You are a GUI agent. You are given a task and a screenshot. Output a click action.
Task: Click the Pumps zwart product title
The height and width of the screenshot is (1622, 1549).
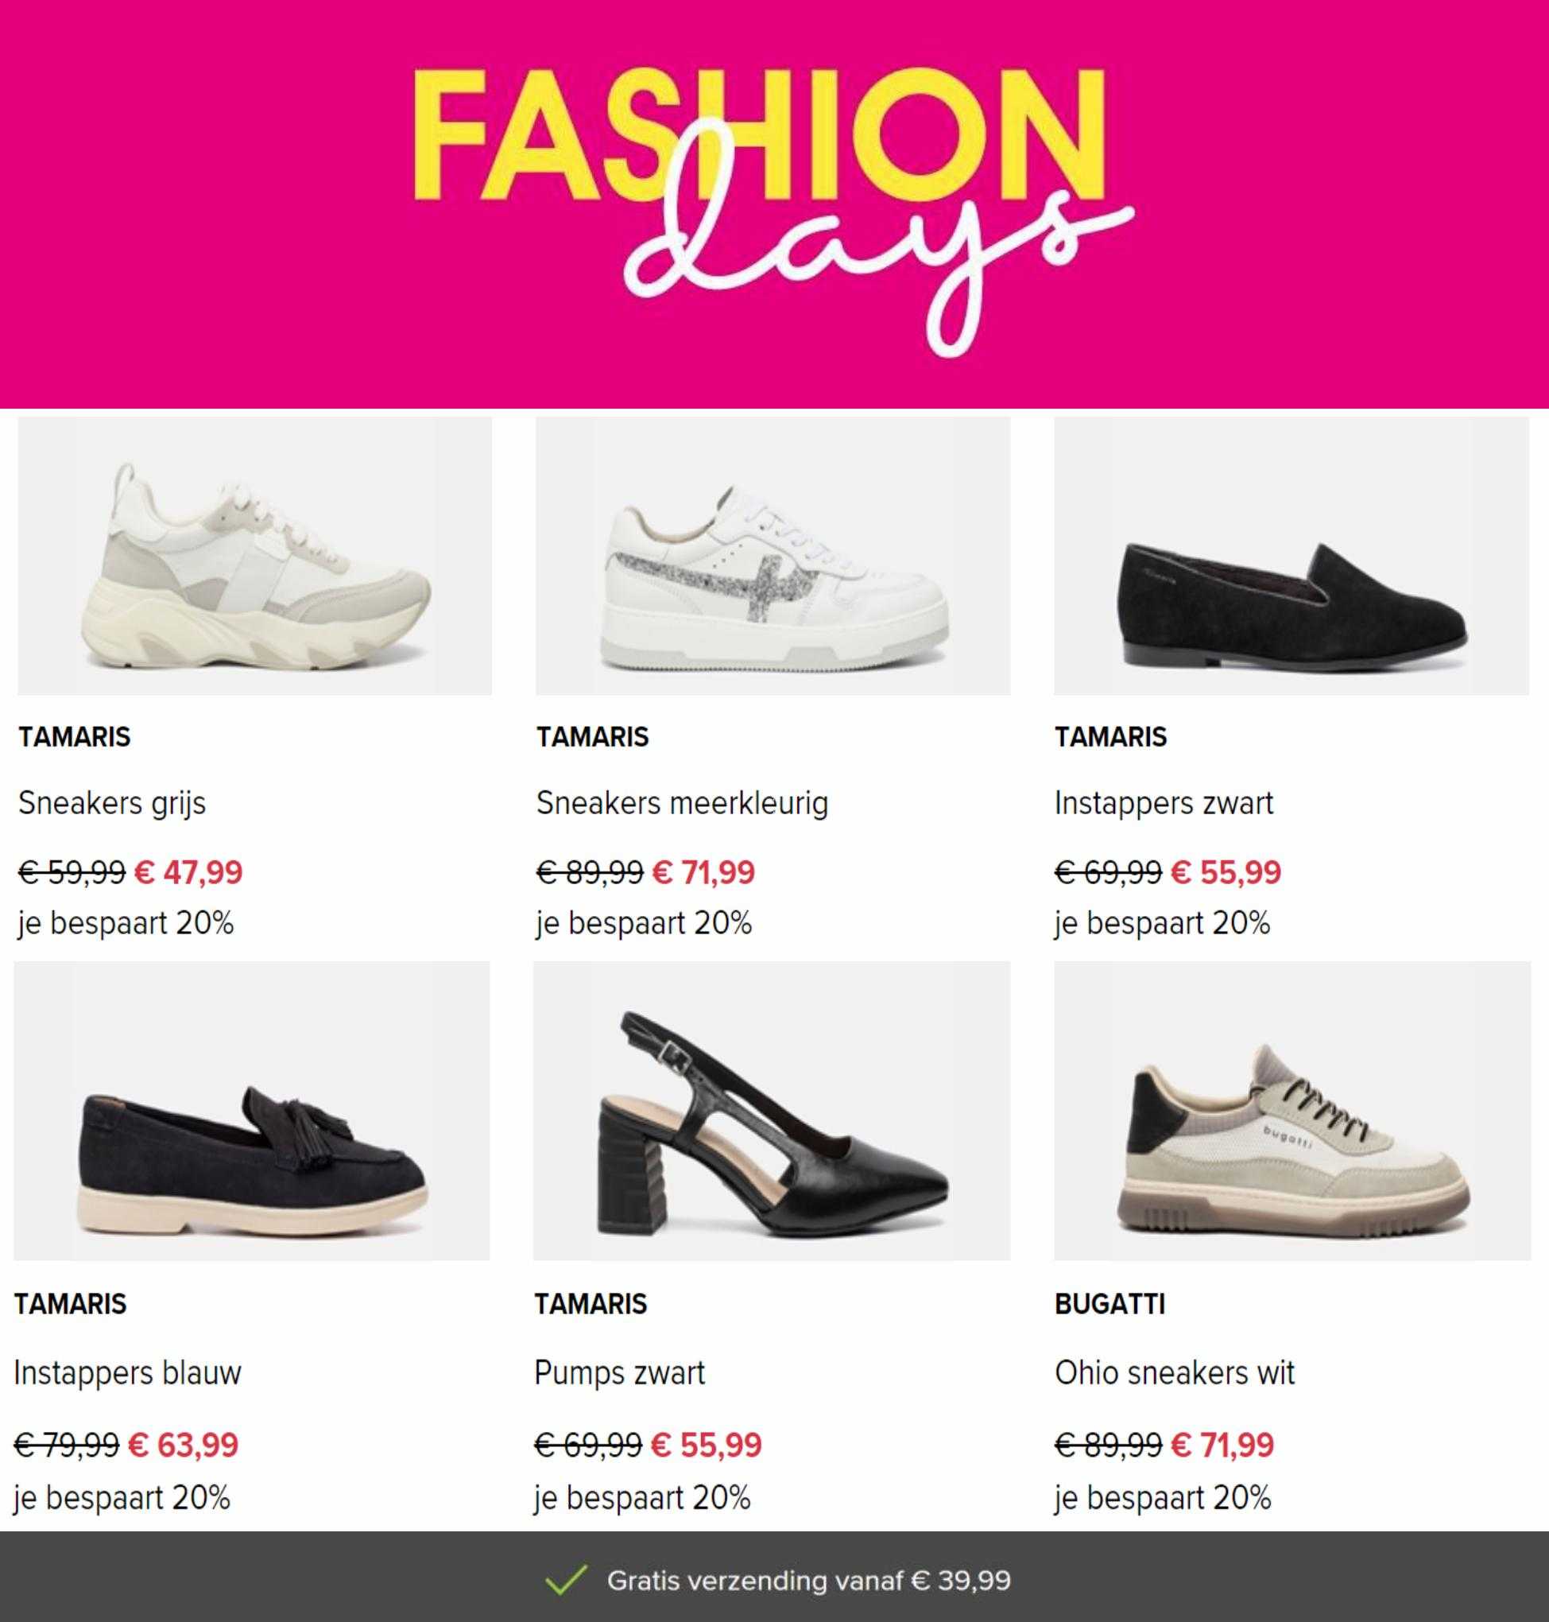pos(620,1373)
